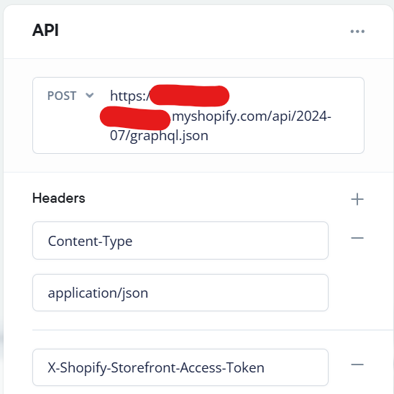Focus the X-Shopify-Storefront-Access-Token header field
394x394 pixels.
pos(180,367)
